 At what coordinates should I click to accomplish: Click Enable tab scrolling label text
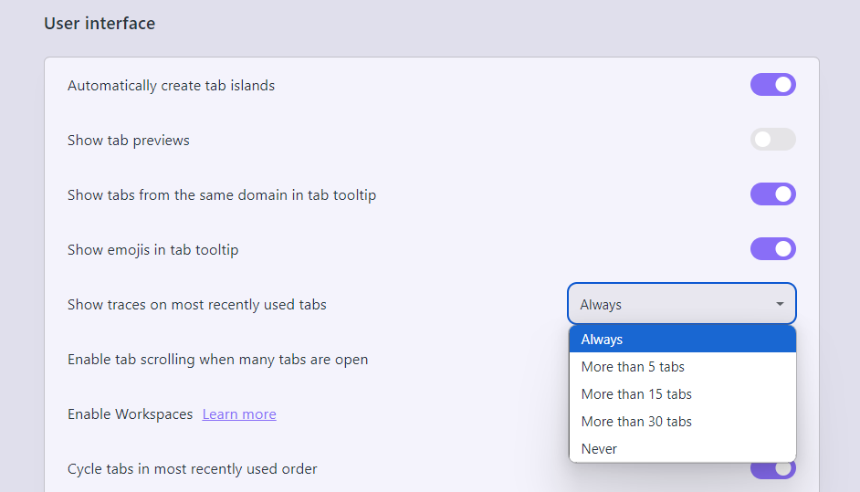pos(218,360)
